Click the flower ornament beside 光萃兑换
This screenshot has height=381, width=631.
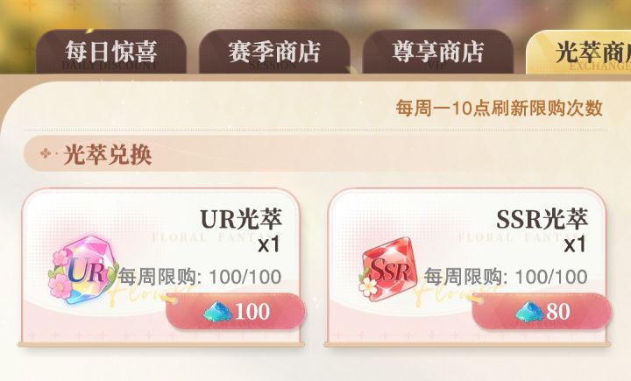(x=46, y=153)
